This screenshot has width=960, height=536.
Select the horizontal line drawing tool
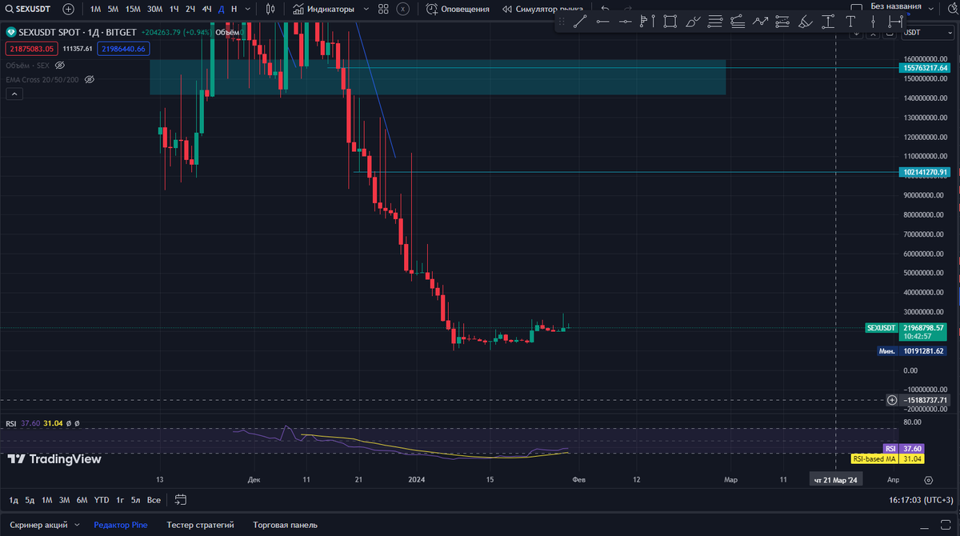click(602, 22)
